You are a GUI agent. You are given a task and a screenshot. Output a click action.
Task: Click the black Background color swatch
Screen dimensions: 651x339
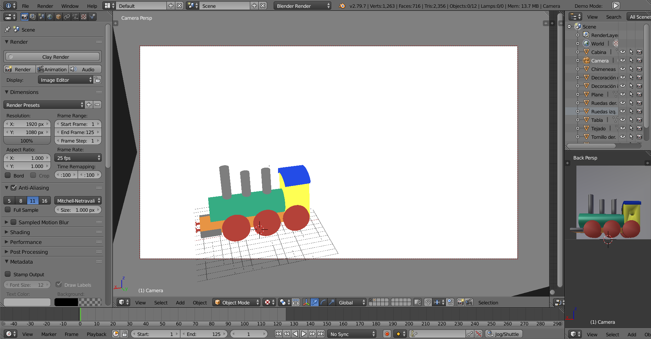66,302
